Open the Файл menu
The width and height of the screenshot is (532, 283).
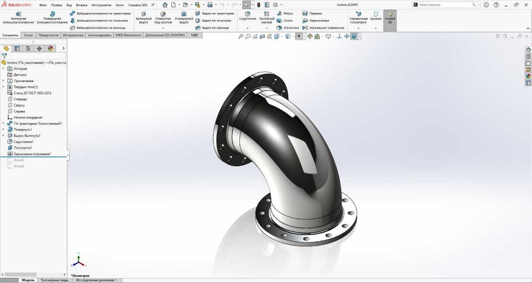click(x=43, y=5)
